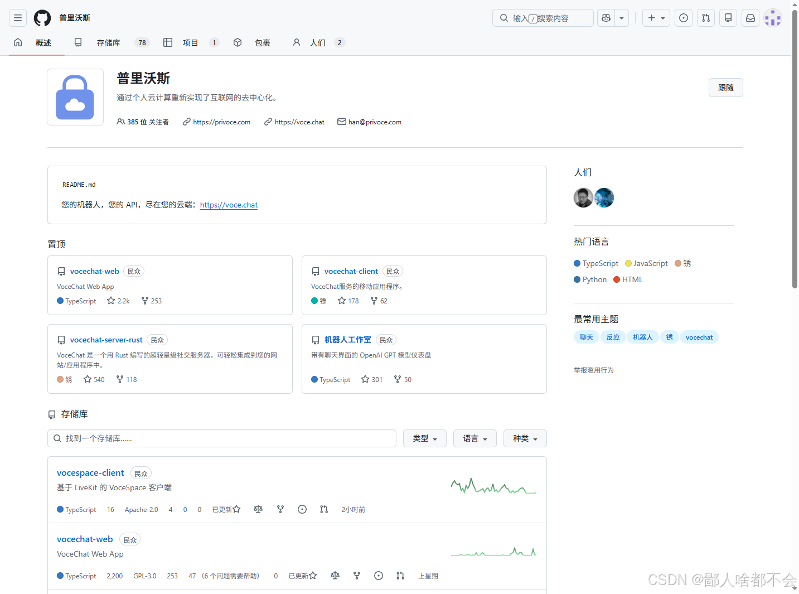Click the organization lock-cloud avatar
Viewport: 799px width, 594px height.
75,97
